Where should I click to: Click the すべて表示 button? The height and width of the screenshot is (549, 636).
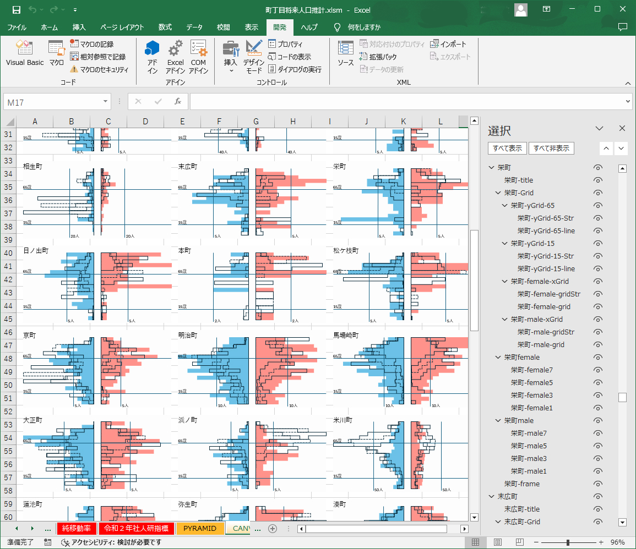pyautogui.click(x=507, y=148)
